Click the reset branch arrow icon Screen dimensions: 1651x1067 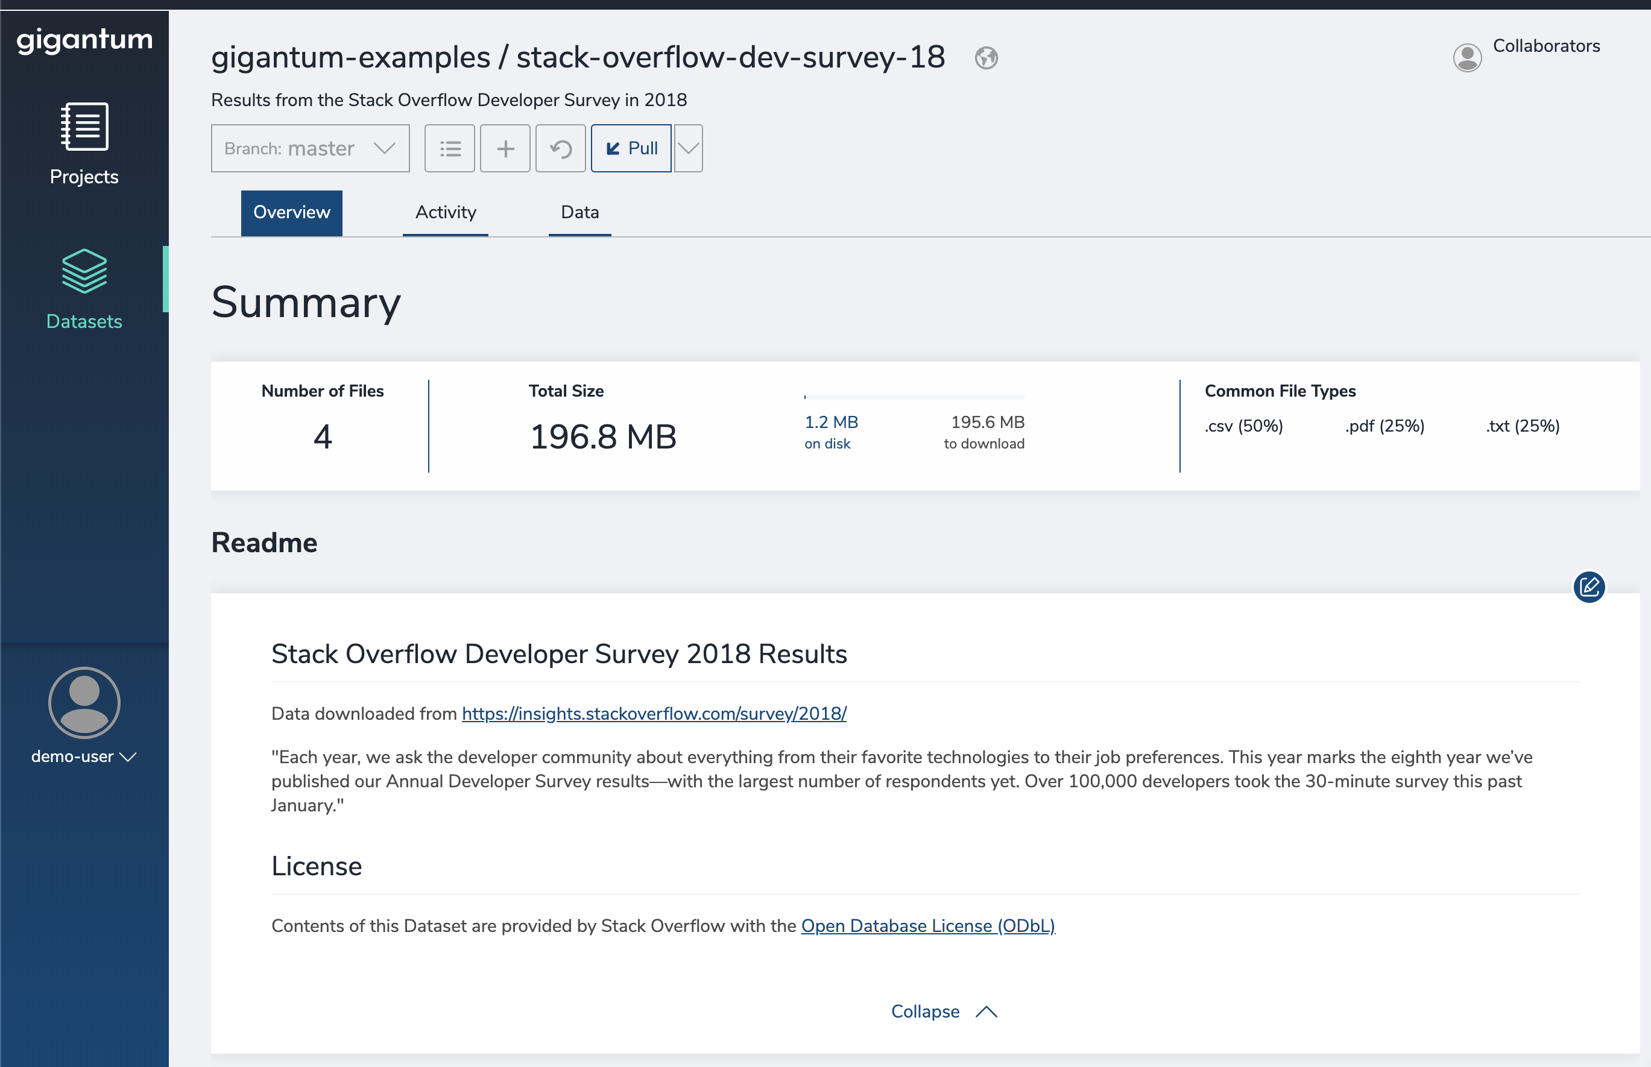tap(561, 148)
